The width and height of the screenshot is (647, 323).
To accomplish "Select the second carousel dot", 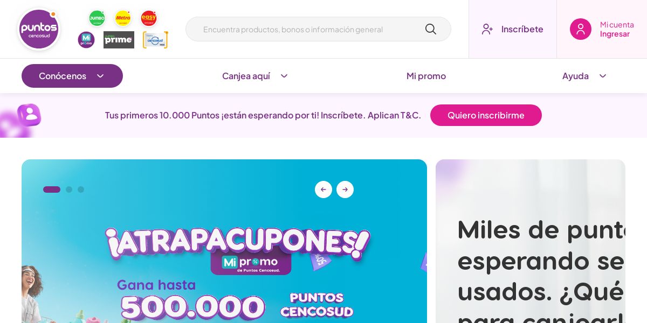I will tap(69, 189).
